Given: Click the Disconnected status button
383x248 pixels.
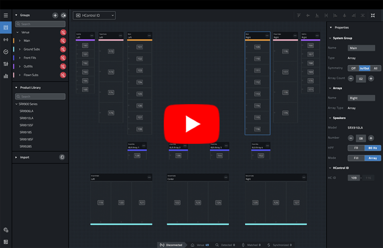Looking at the screenshot, I should [x=171, y=245].
